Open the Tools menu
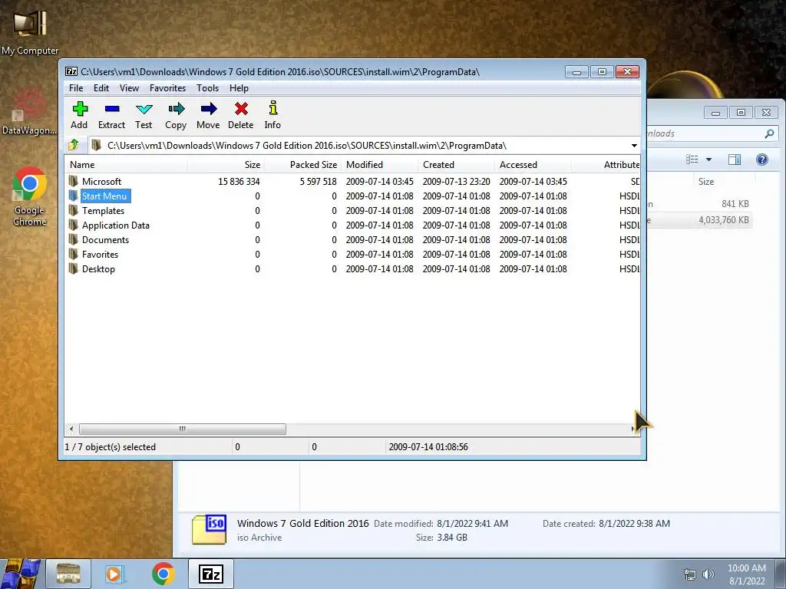This screenshot has height=589, width=786. [207, 87]
